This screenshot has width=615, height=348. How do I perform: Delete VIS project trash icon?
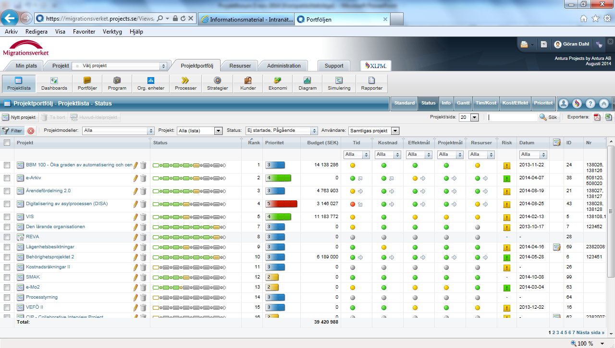pyautogui.click(x=143, y=217)
